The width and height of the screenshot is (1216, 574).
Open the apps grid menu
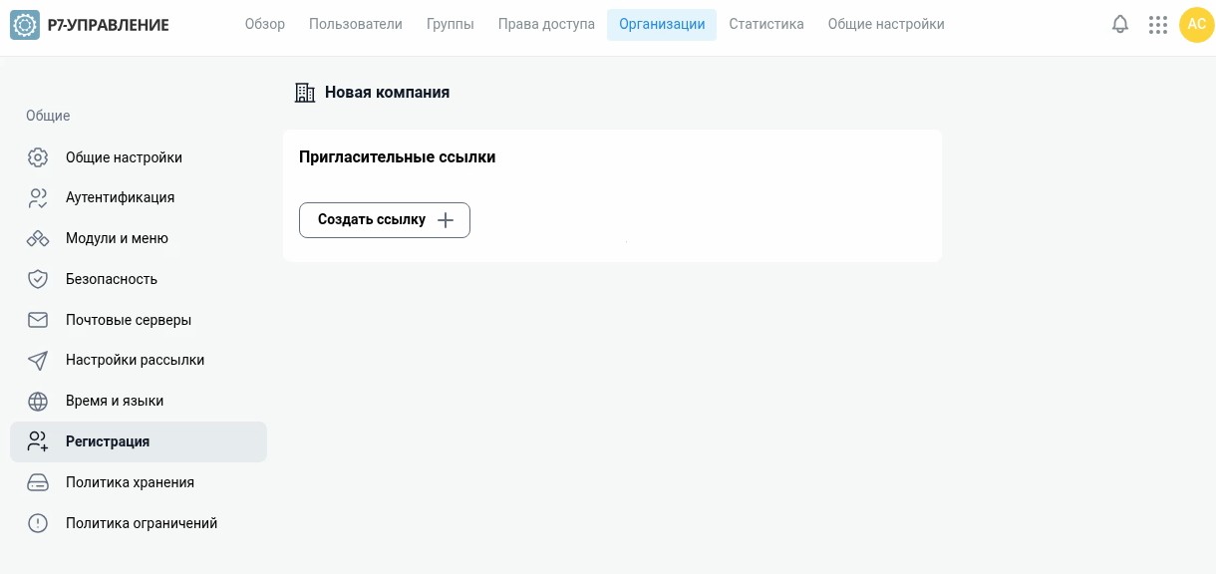pos(1157,25)
